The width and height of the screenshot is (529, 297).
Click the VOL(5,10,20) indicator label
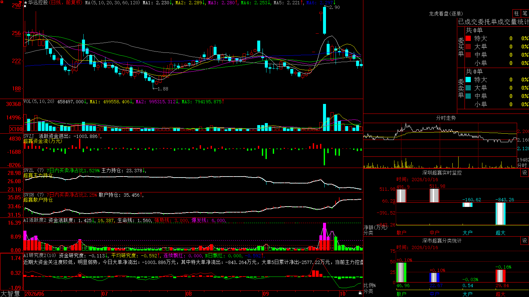[39, 102]
